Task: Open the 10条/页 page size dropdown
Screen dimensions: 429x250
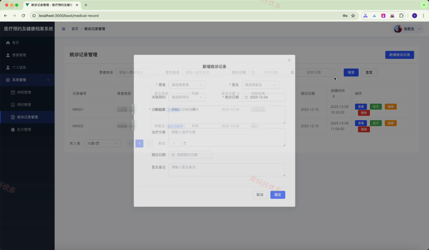Action: pyautogui.click(x=103, y=143)
